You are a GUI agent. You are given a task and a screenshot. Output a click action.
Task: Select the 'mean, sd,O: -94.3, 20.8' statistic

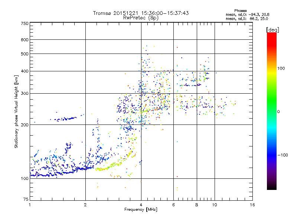[247, 14]
